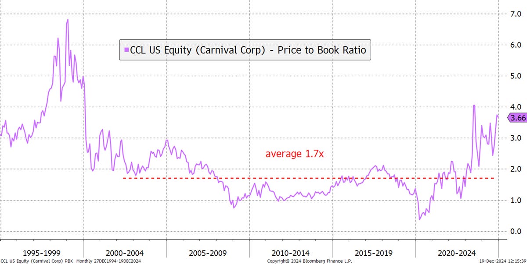Click the 3.0 y-axis value
This screenshot has height=264, width=527.
click(x=515, y=138)
